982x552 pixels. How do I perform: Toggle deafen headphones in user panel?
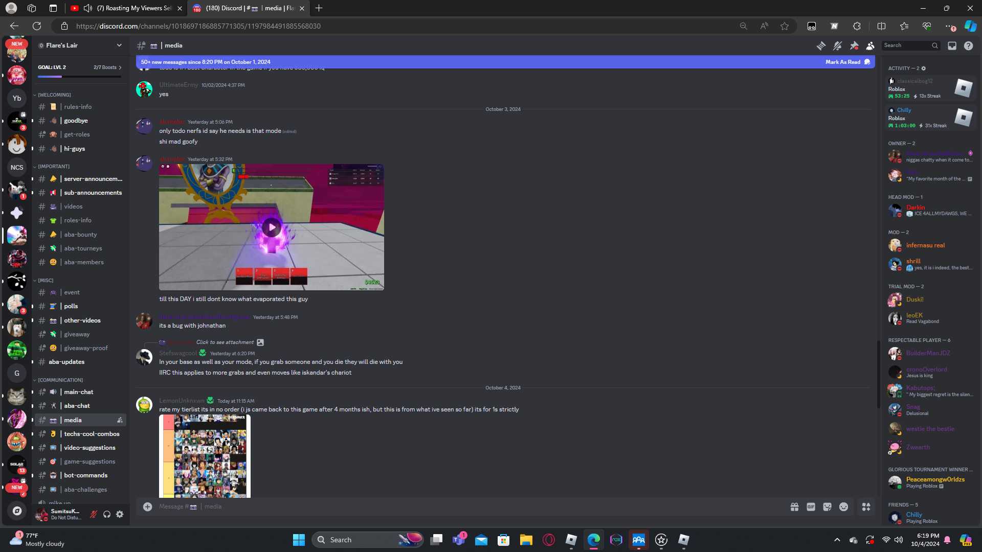coord(106,514)
